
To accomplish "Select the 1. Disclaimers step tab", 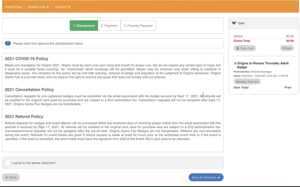I will pos(84,25).
